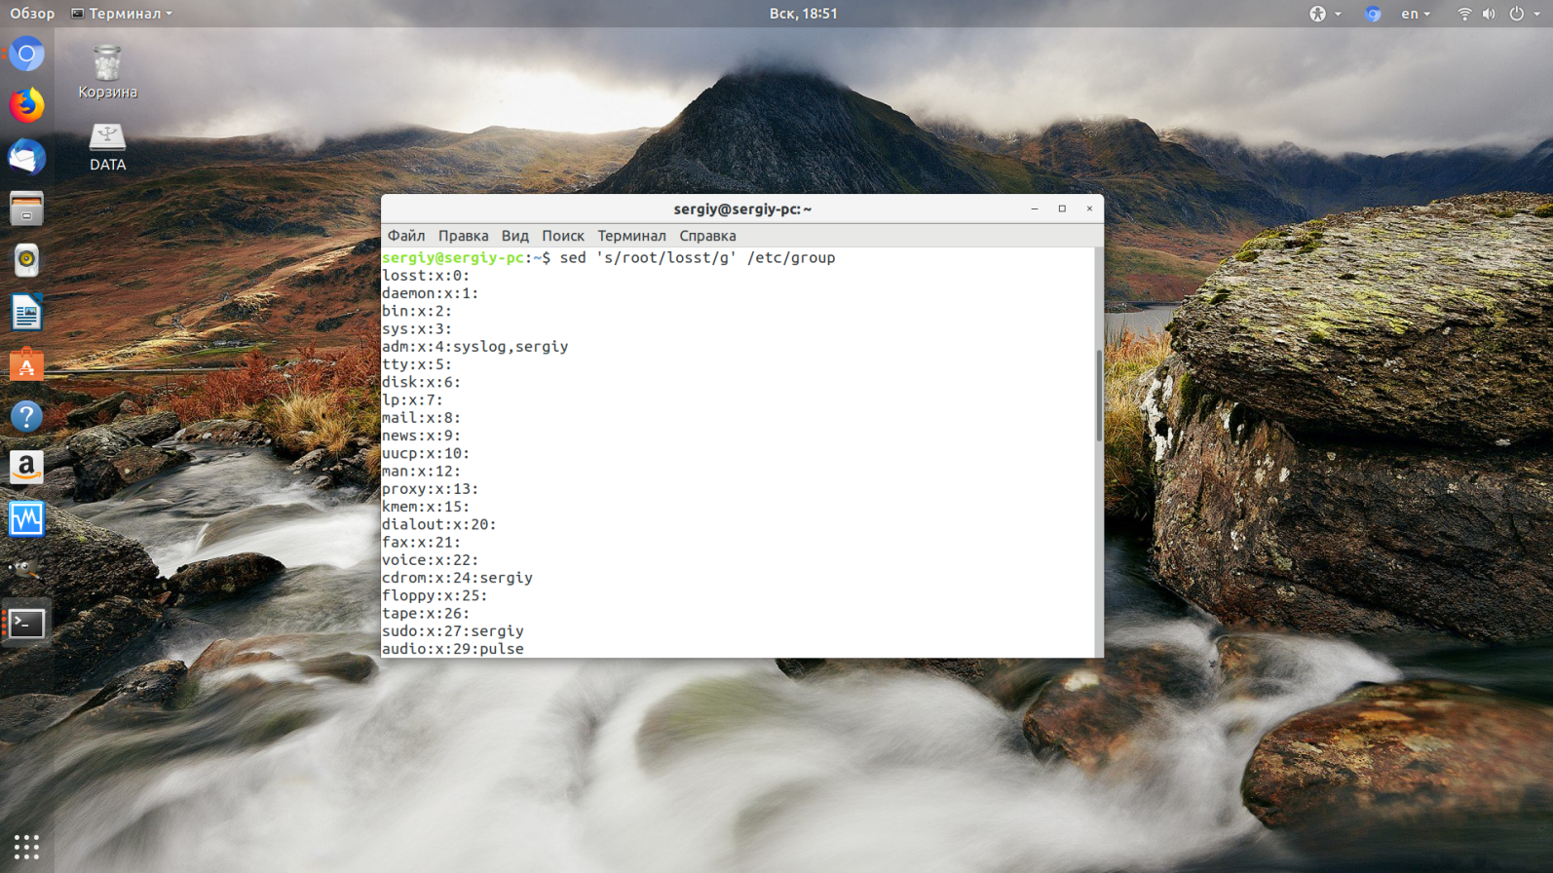This screenshot has width=1553, height=873.
Task: Expand the accessibility menu in top bar
Action: [x=1324, y=14]
